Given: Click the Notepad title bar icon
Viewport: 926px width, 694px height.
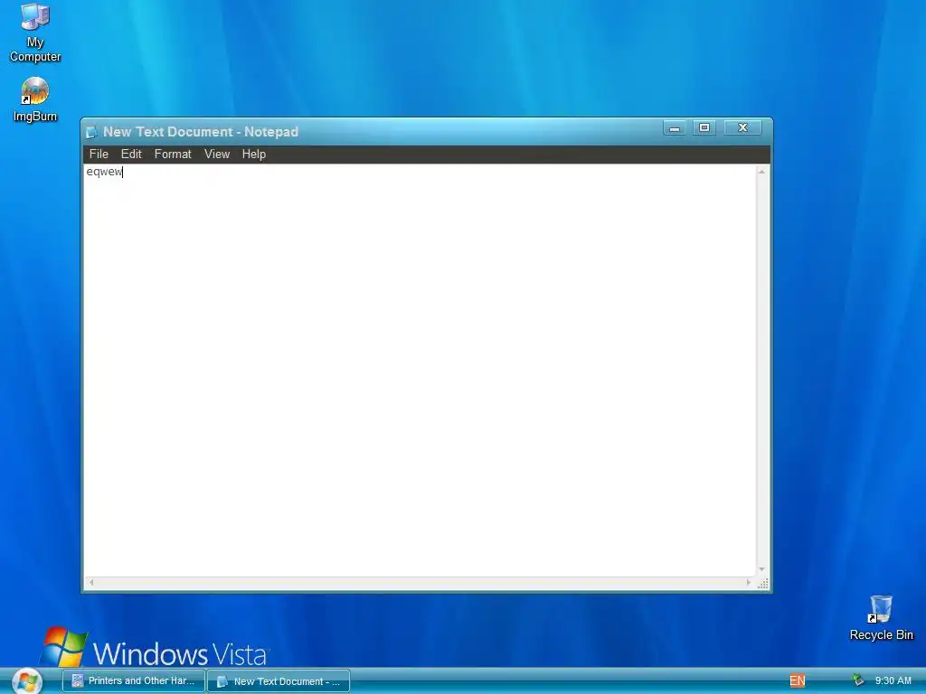Looking at the screenshot, I should point(91,132).
